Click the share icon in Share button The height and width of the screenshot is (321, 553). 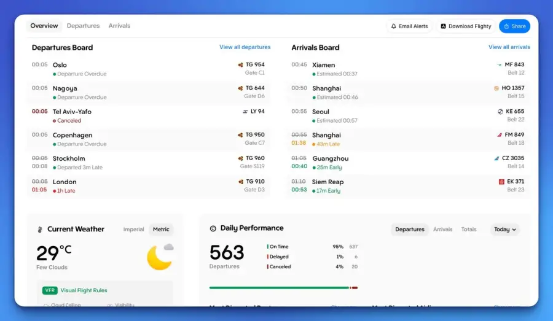click(x=506, y=26)
